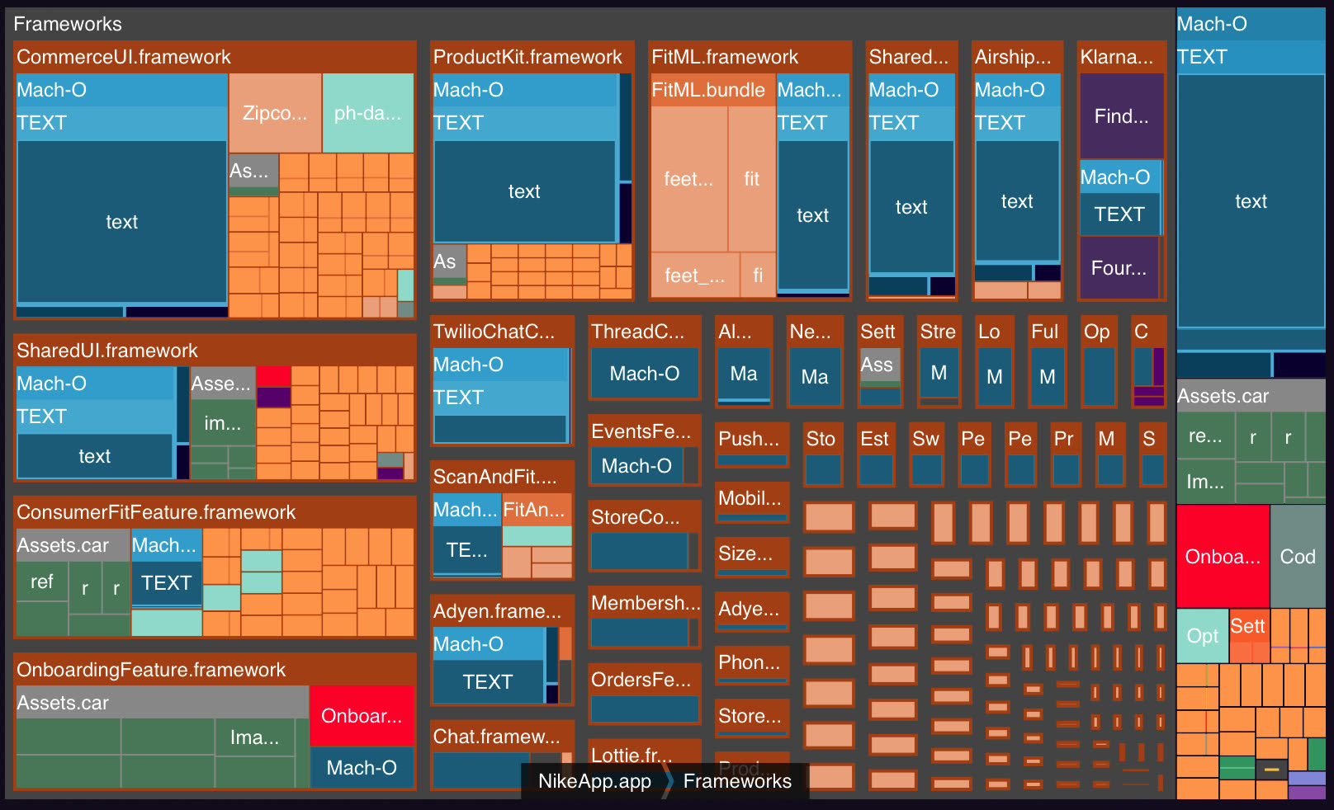
Task: Click the re... block in right Assets.car
Action: (1205, 436)
